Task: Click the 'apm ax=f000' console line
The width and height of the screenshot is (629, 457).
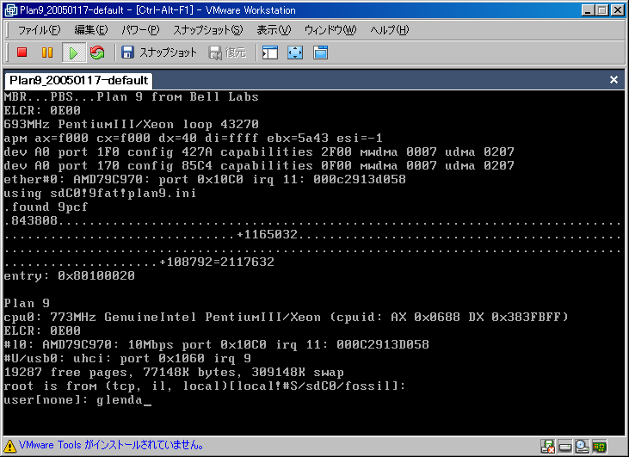Action: point(193,139)
